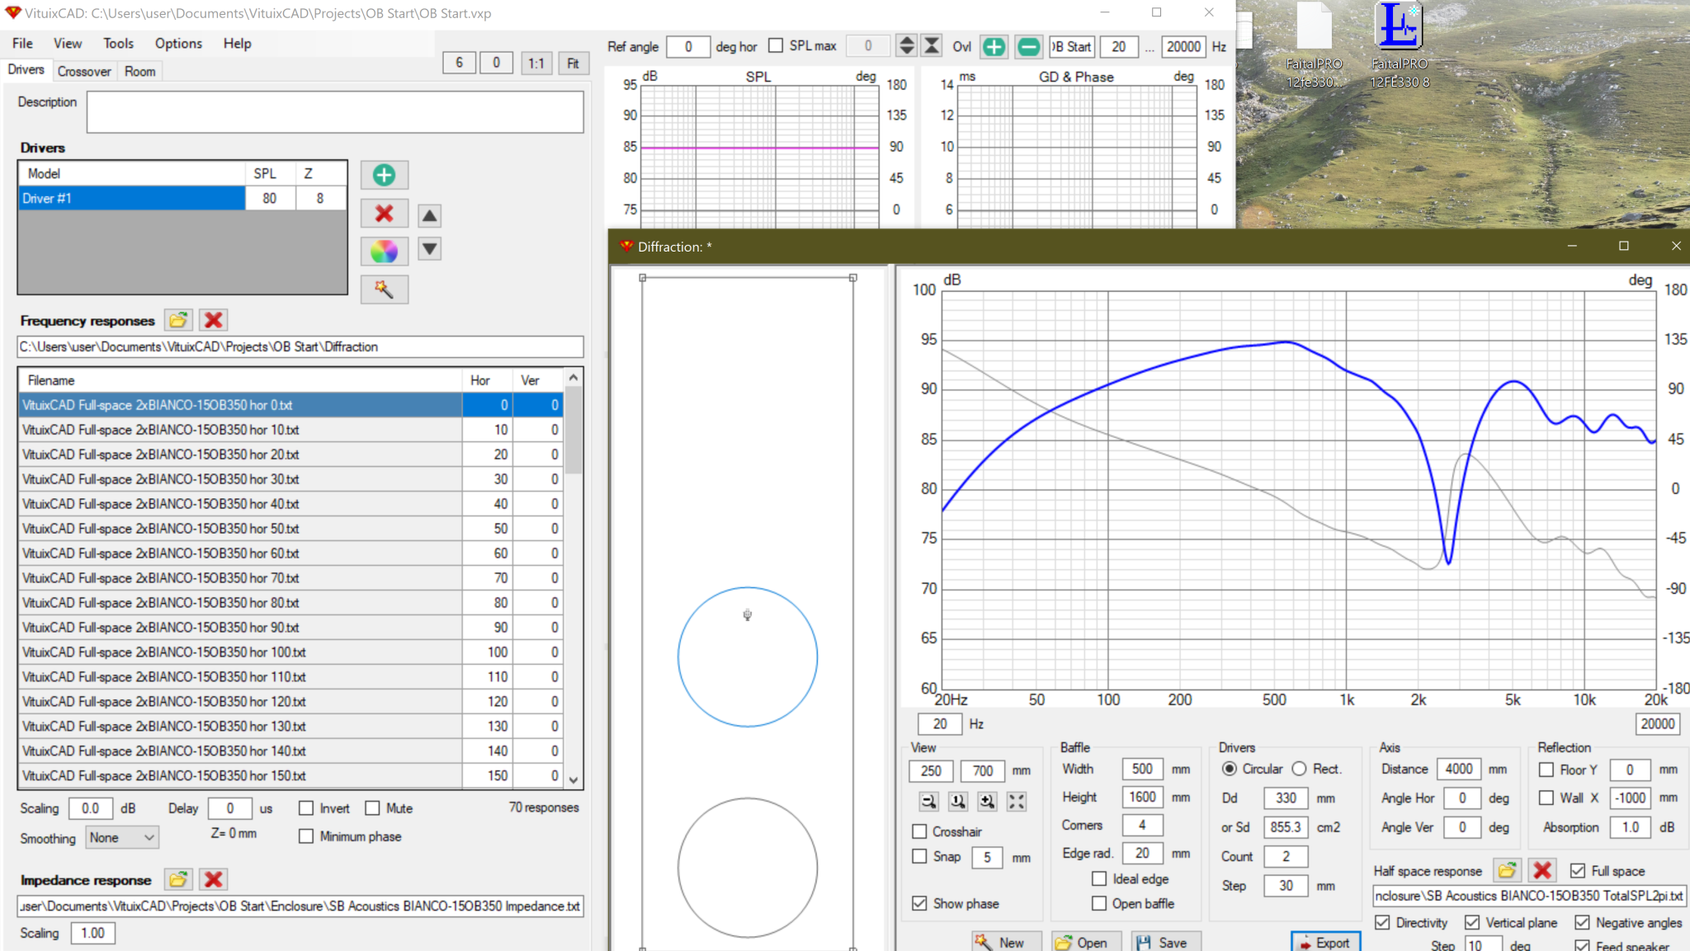Click the Fit button
The height and width of the screenshot is (951, 1690).
click(x=573, y=64)
